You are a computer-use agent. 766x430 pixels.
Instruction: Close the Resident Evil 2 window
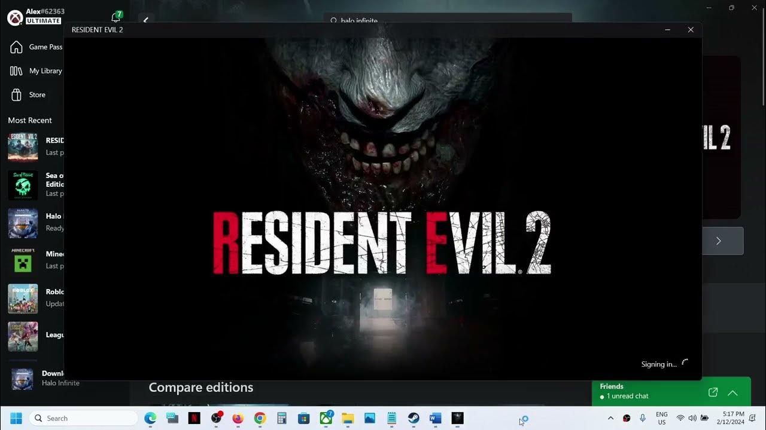[691, 29]
